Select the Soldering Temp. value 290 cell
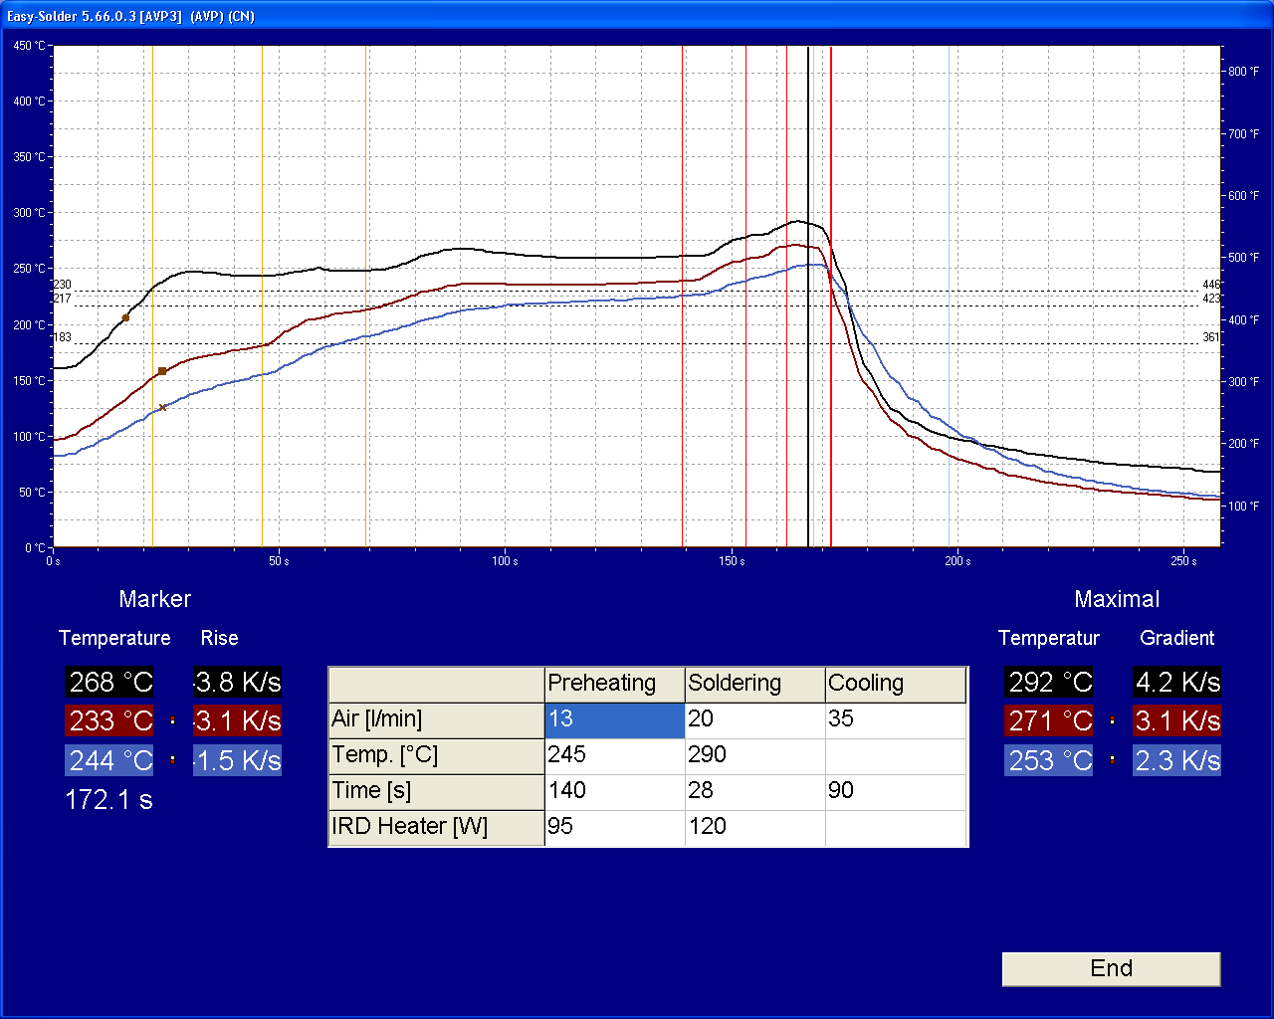The height and width of the screenshot is (1019, 1274). click(755, 755)
